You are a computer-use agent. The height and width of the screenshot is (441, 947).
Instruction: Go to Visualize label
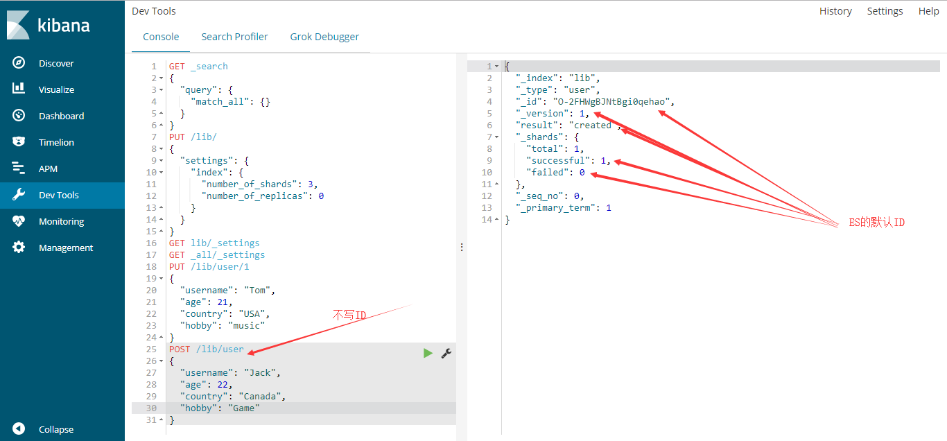pos(56,89)
